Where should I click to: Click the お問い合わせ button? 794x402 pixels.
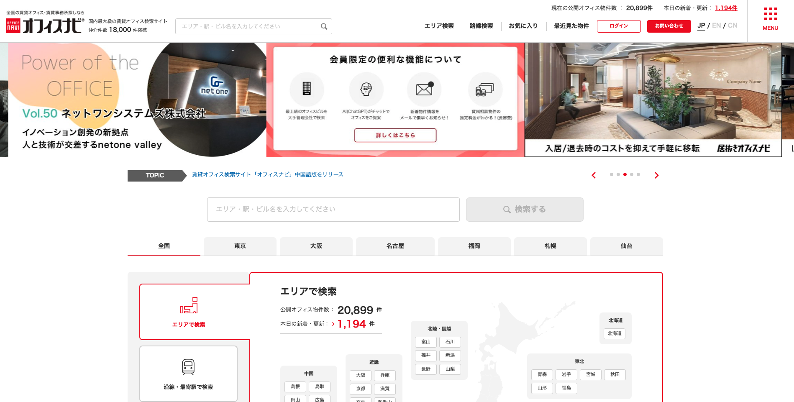pyautogui.click(x=669, y=26)
